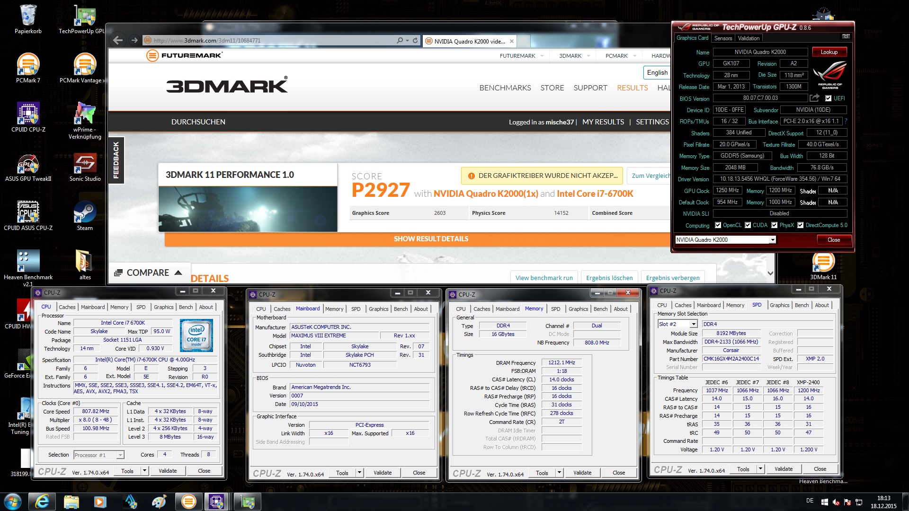Viewport: 909px width, 511px height.
Task: Click the browser forward arrow button
Action: tap(134, 40)
